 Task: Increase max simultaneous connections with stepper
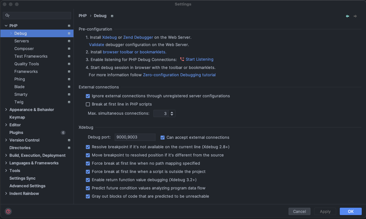pyautogui.click(x=172, y=112)
